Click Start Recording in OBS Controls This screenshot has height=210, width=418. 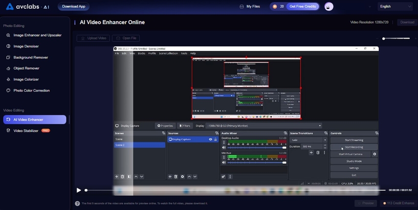click(x=354, y=147)
